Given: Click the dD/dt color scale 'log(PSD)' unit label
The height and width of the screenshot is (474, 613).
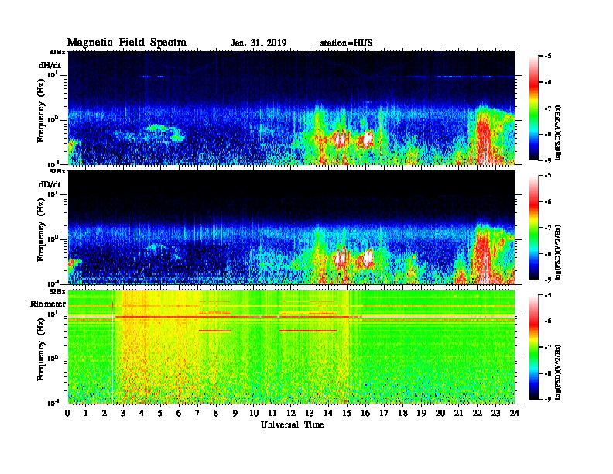Looking at the screenshot, I should [x=558, y=252].
